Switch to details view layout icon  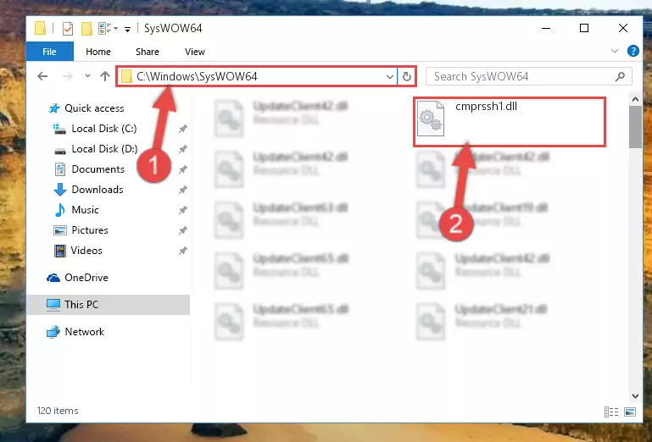pyautogui.click(x=610, y=412)
